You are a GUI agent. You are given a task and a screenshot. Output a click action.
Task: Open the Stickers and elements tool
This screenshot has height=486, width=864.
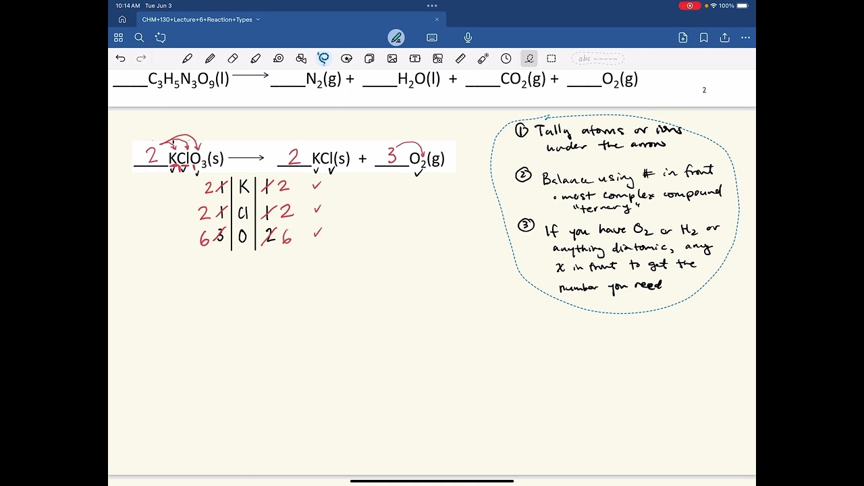point(347,59)
